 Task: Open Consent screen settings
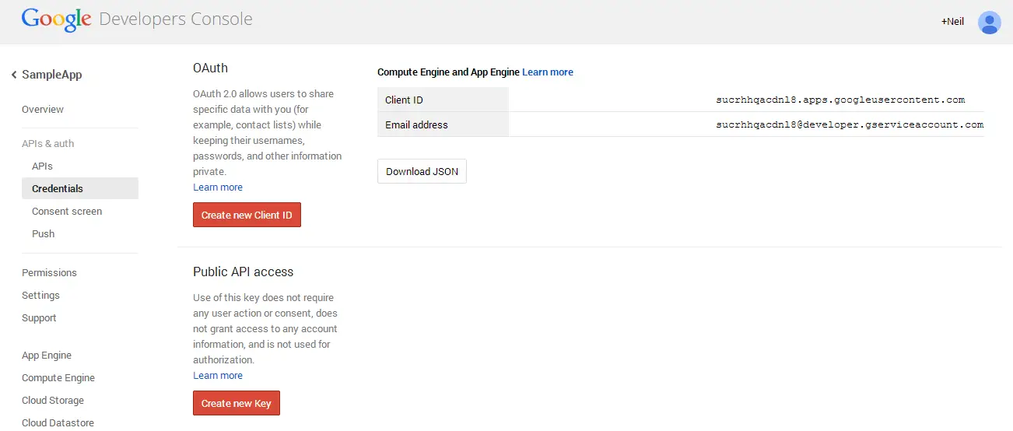pyautogui.click(x=67, y=212)
